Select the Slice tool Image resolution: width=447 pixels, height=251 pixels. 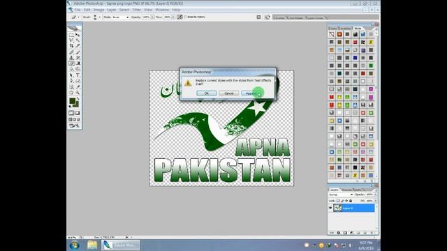click(78, 45)
